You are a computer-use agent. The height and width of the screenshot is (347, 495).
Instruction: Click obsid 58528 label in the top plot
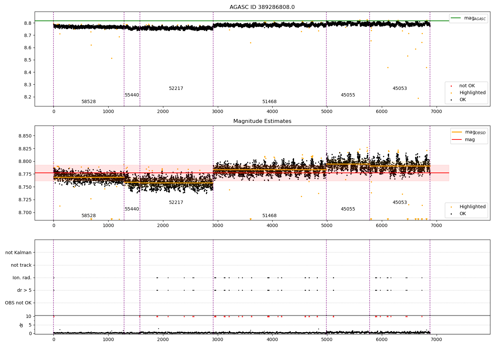click(x=89, y=102)
